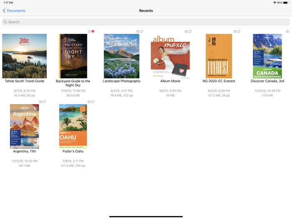Tap the magnifying glass search icon
Viewport: 292px width, 219px height.
pos(5,22)
